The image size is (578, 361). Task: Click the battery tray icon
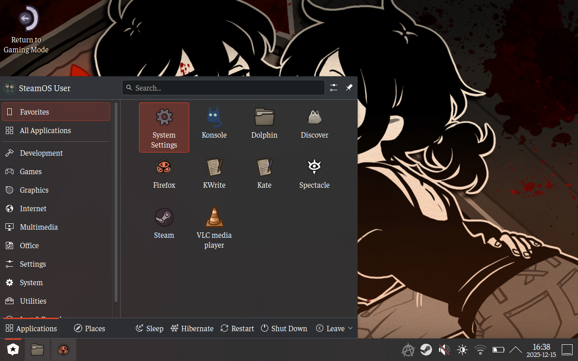click(x=498, y=350)
